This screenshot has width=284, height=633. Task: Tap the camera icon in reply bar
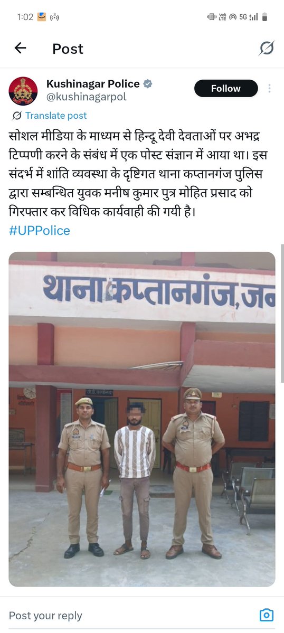click(x=266, y=615)
